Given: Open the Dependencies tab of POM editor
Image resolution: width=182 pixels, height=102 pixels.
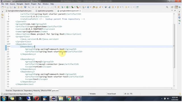Looking at the screenshot, I should (18, 91).
